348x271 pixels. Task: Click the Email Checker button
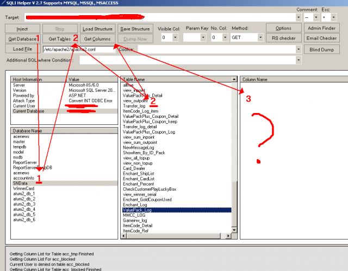coord(321,38)
